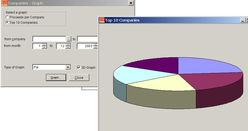Focus the to company input field
Screen dimensions: 248x131
(87, 39)
